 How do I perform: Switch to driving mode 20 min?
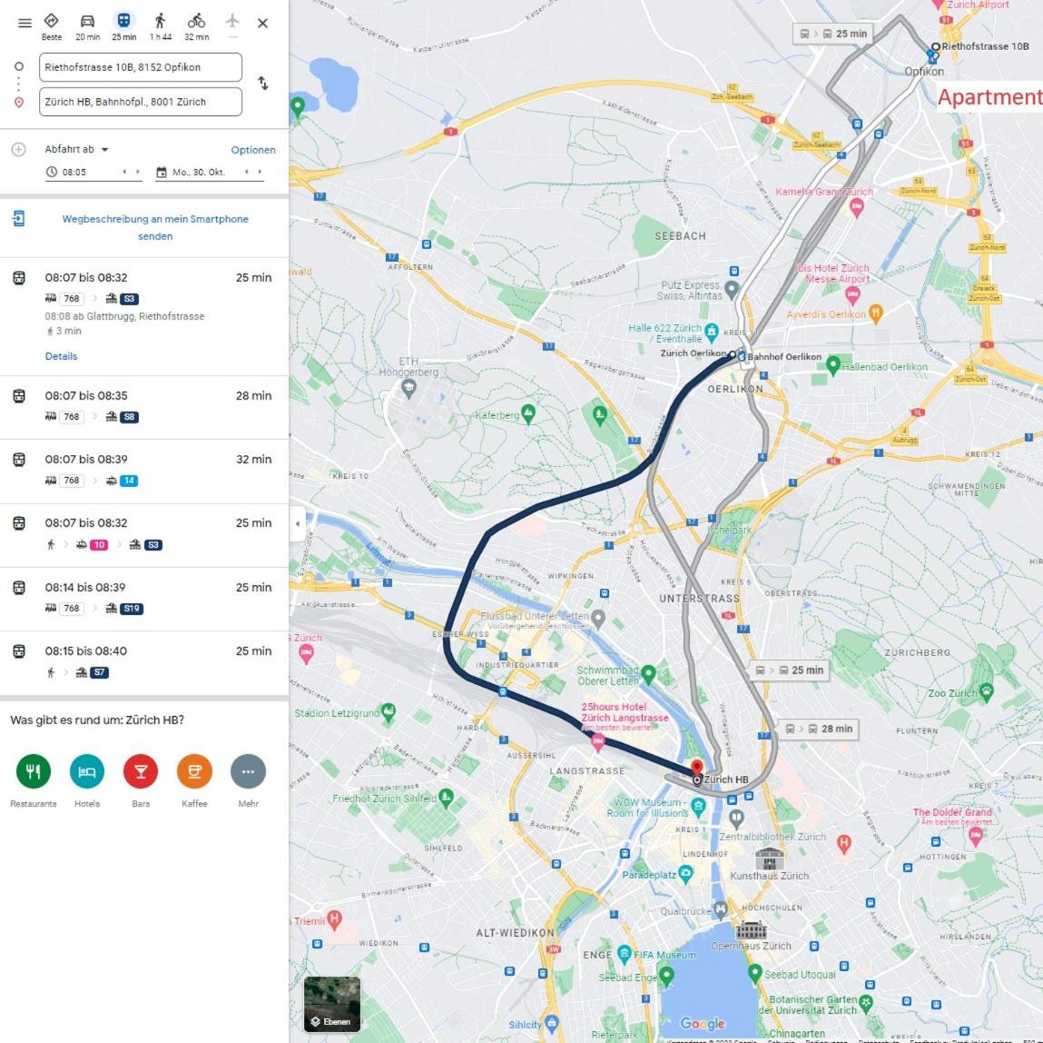88,27
